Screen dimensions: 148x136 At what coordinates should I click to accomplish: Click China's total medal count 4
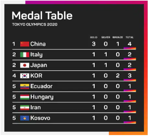click(129, 44)
